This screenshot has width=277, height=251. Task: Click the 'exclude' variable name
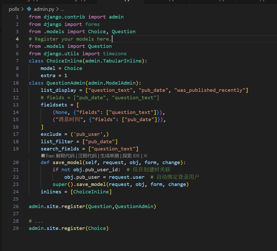[51, 134]
